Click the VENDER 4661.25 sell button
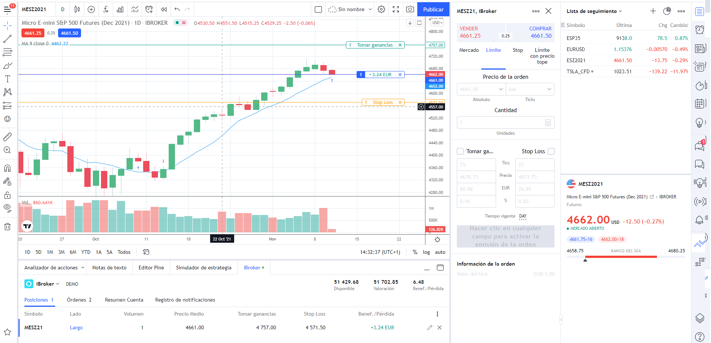This screenshot has height=343, width=711. click(x=481, y=32)
